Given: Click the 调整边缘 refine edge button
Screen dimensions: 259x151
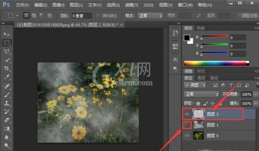Looking at the screenshot, I should 249,16.
